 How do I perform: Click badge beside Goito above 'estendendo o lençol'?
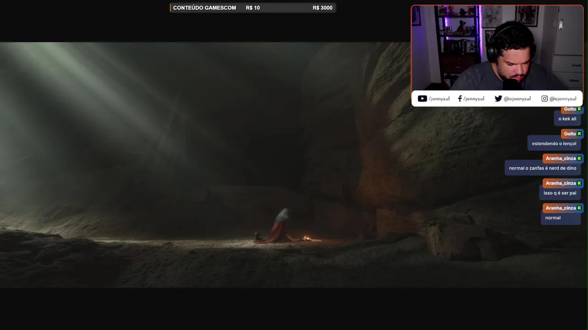click(x=580, y=134)
